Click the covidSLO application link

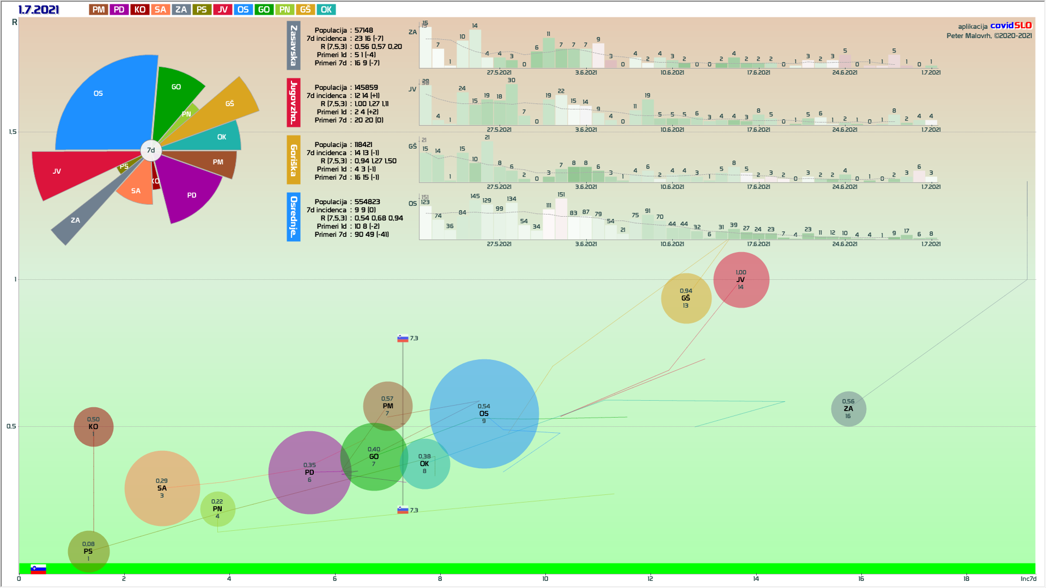(x=1011, y=26)
